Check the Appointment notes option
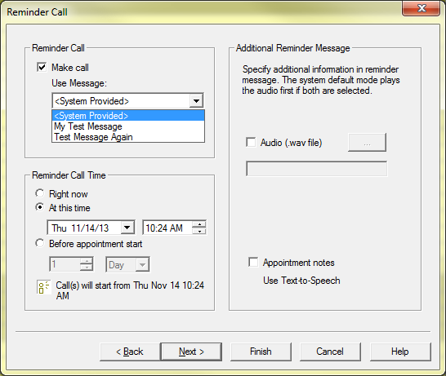Image resolution: width=446 pixels, height=376 pixels. click(253, 262)
